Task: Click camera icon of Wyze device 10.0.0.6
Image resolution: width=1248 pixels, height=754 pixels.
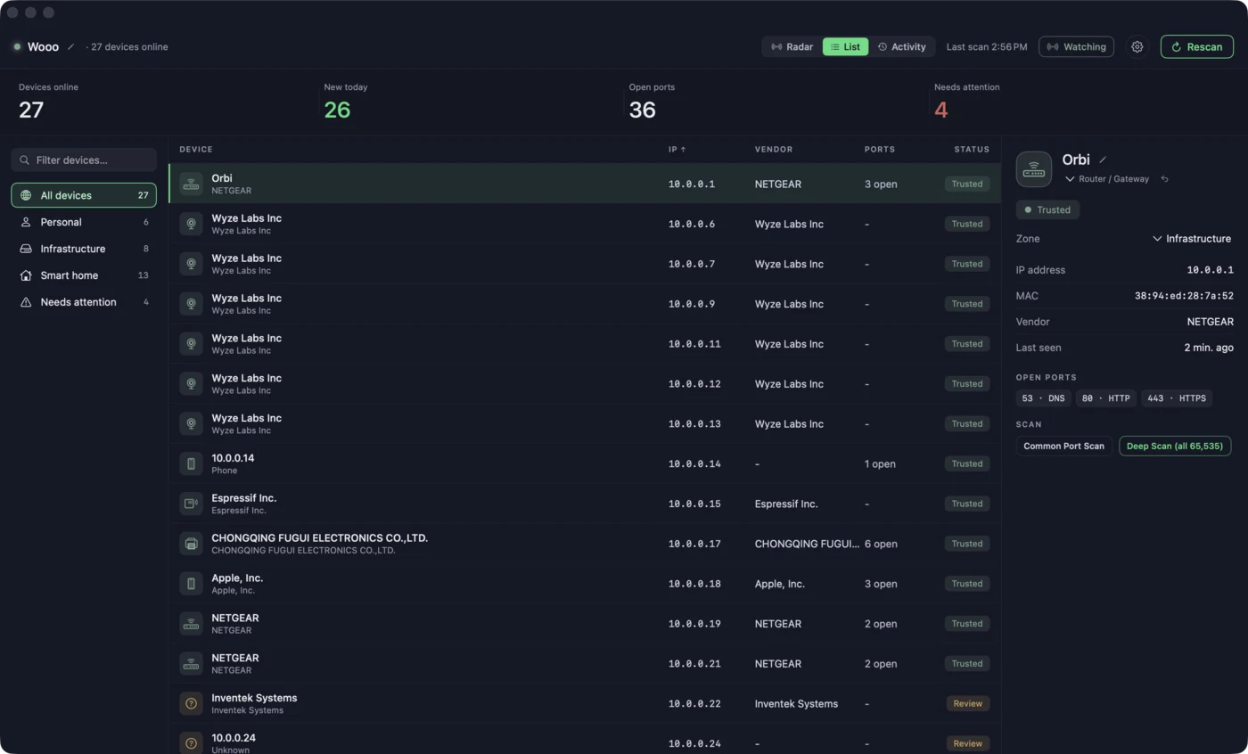Action: point(191,224)
